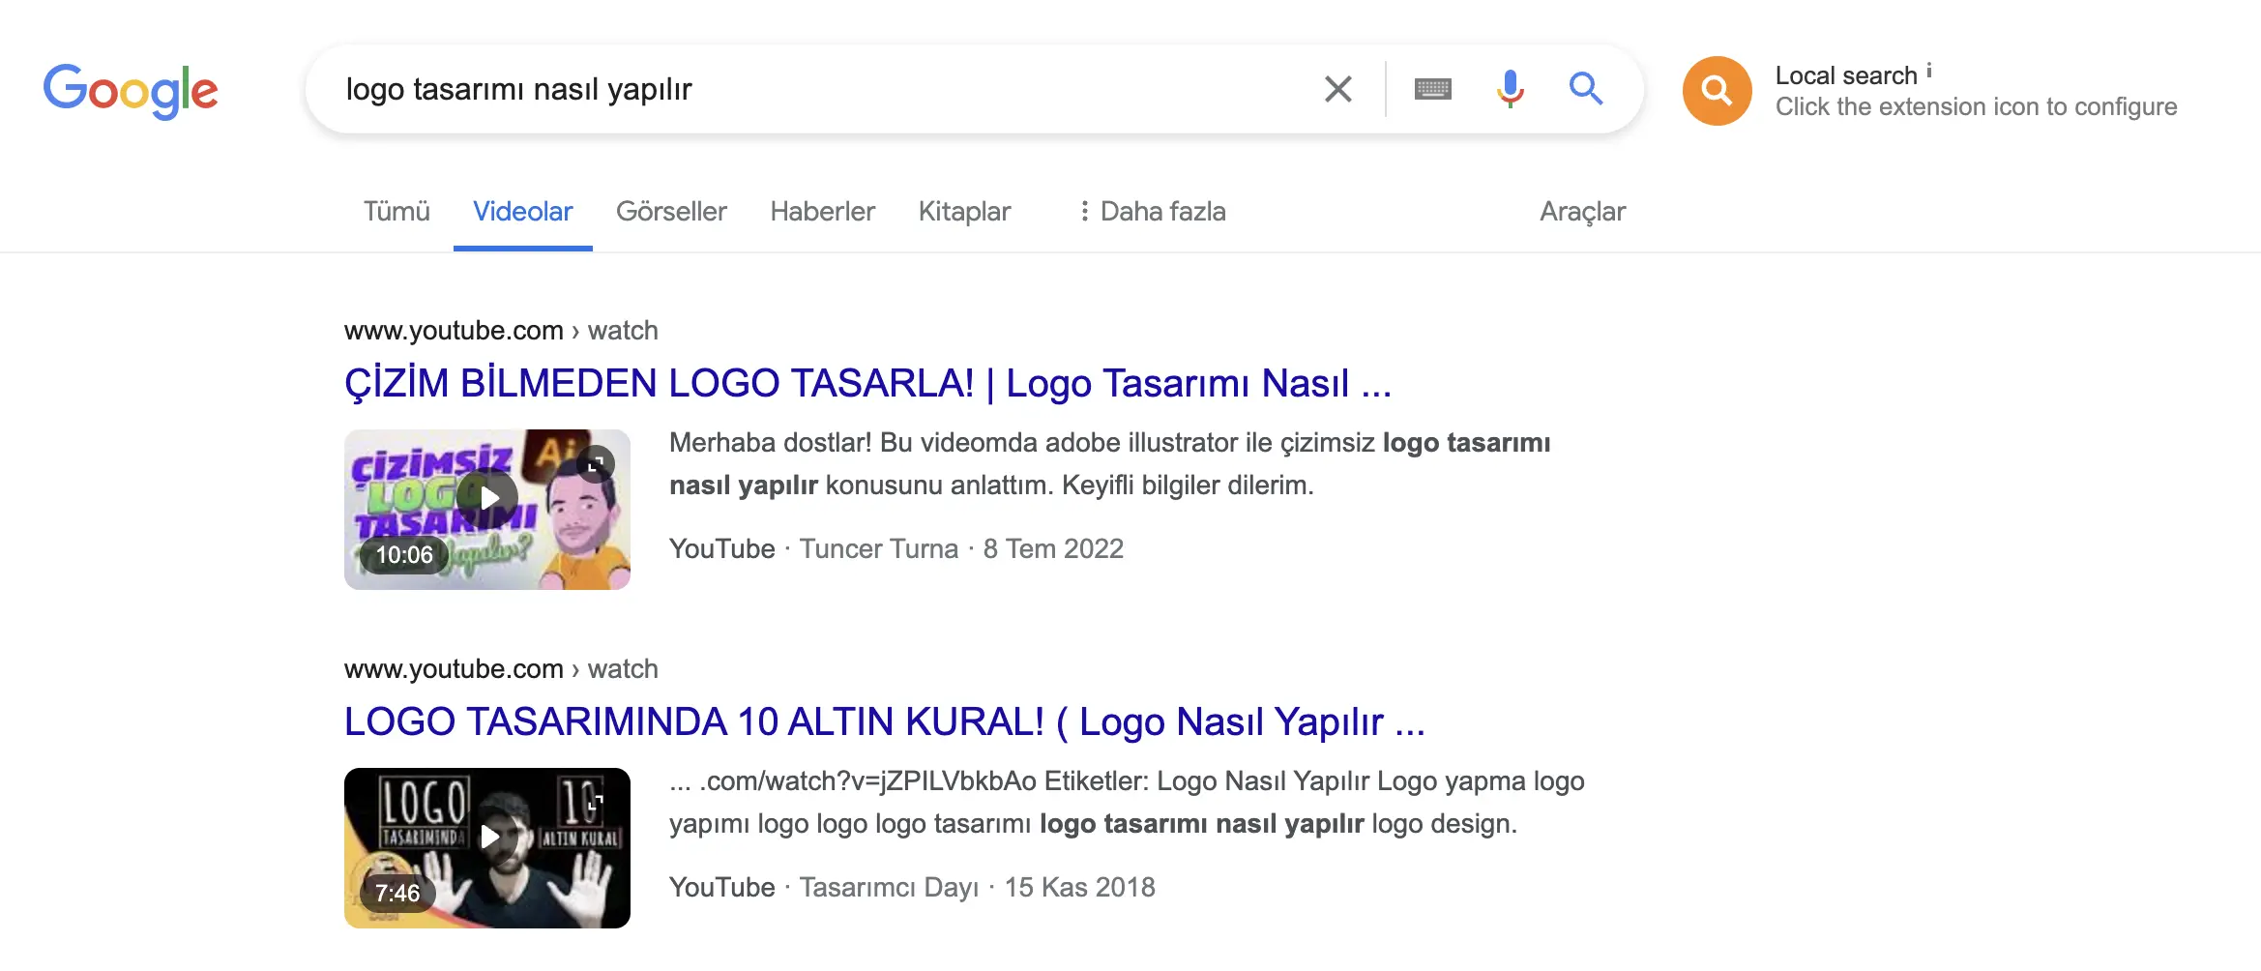
Task: Click the Google logo
Action: (131, 91)
